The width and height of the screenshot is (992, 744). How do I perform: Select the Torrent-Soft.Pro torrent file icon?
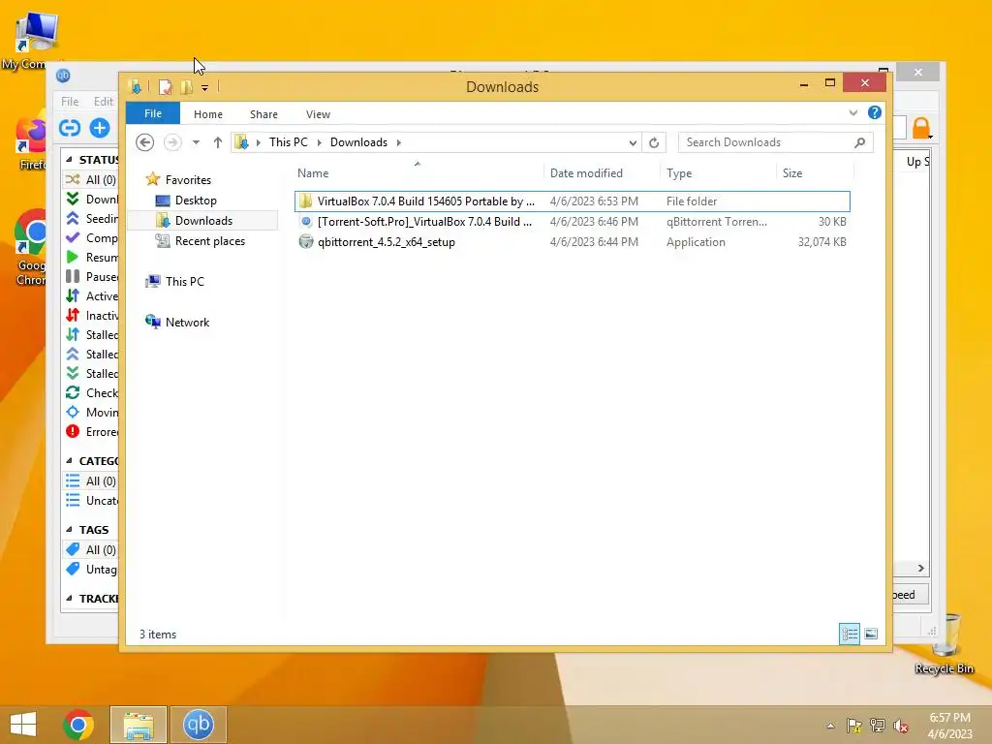pyautogui.click(x=305, y=222)
